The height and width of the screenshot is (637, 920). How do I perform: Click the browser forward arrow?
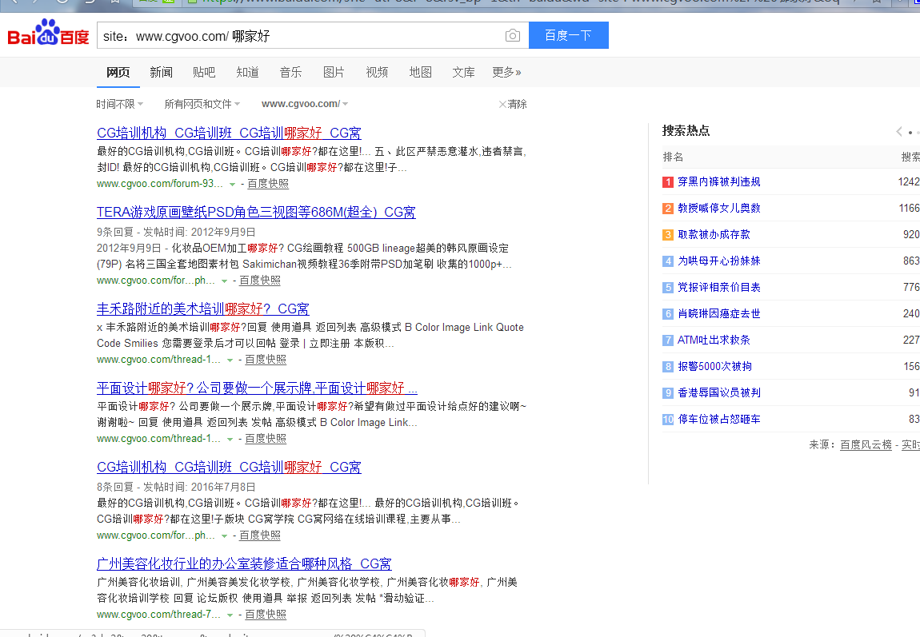tap(34, 4)
